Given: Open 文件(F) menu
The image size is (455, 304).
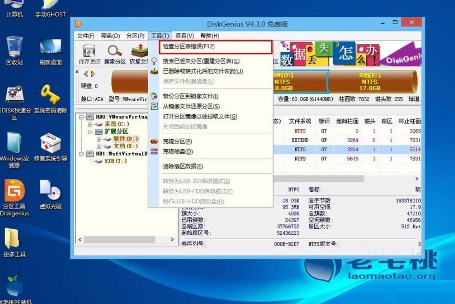Looking at the screenshot, I should point(86,36).
